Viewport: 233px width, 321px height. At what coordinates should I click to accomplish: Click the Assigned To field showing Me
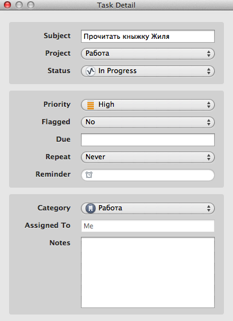point(148,226)
